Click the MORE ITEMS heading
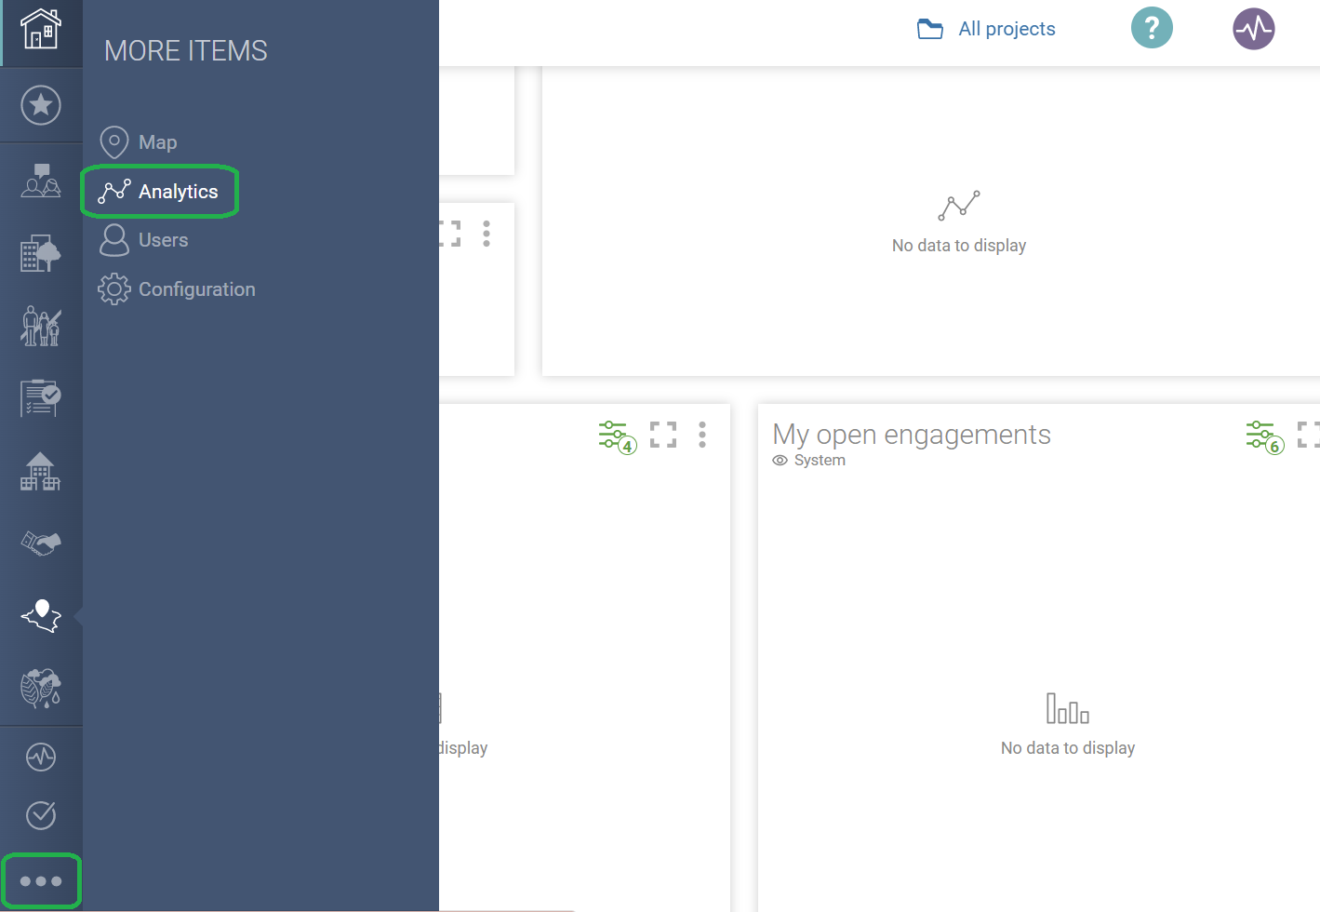The image size is (1320, 912). pos(186,51)
